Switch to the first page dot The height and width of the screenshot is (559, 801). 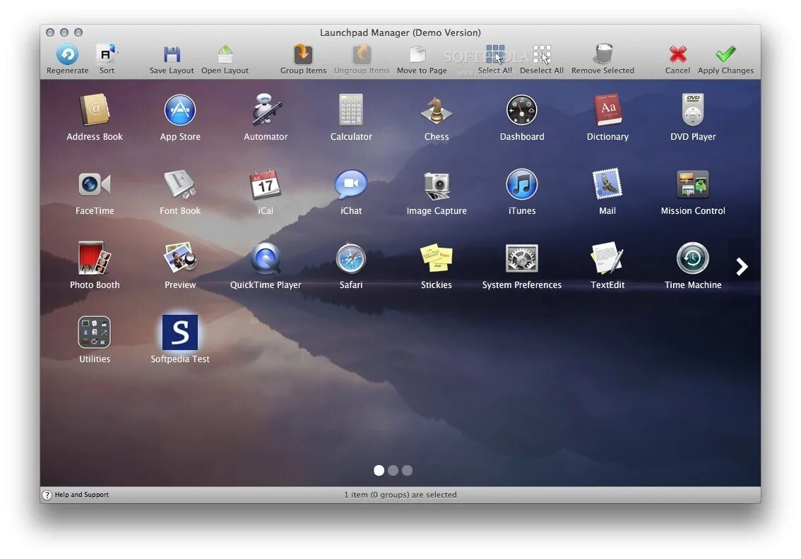click(x=379, y=470)
